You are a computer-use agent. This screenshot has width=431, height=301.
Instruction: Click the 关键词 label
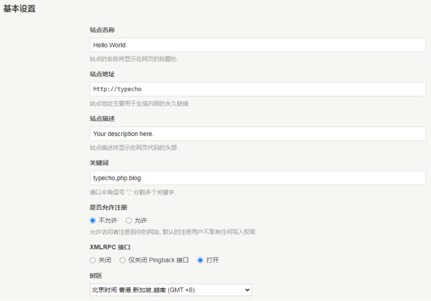[99, 163]
